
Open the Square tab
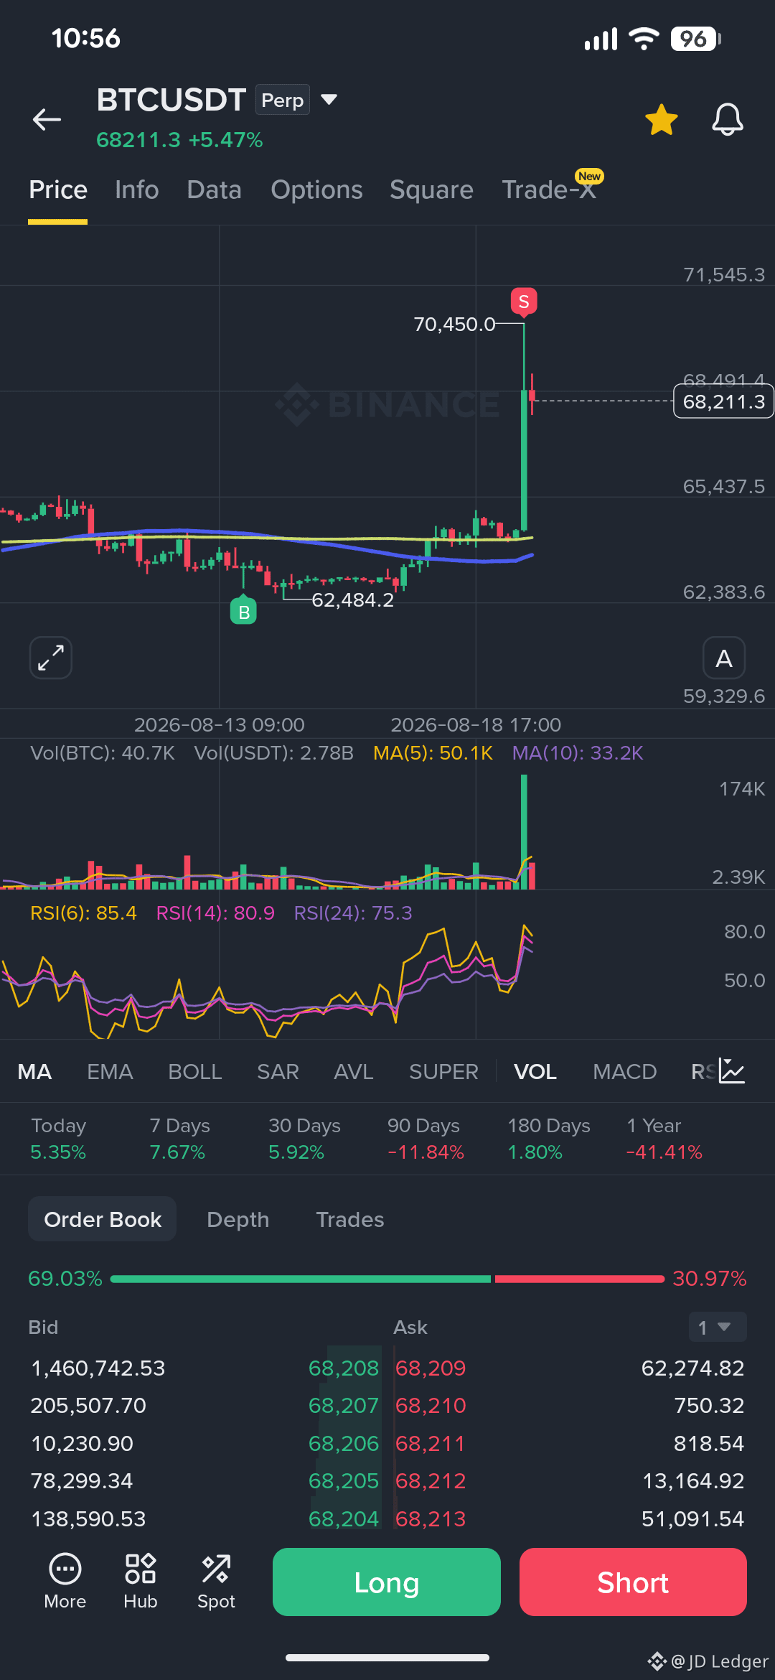coord(431,190)
